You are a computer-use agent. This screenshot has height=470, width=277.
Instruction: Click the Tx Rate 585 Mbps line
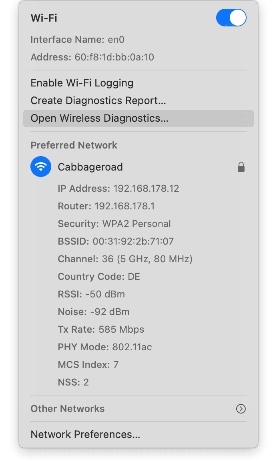[x=101, y=329]
